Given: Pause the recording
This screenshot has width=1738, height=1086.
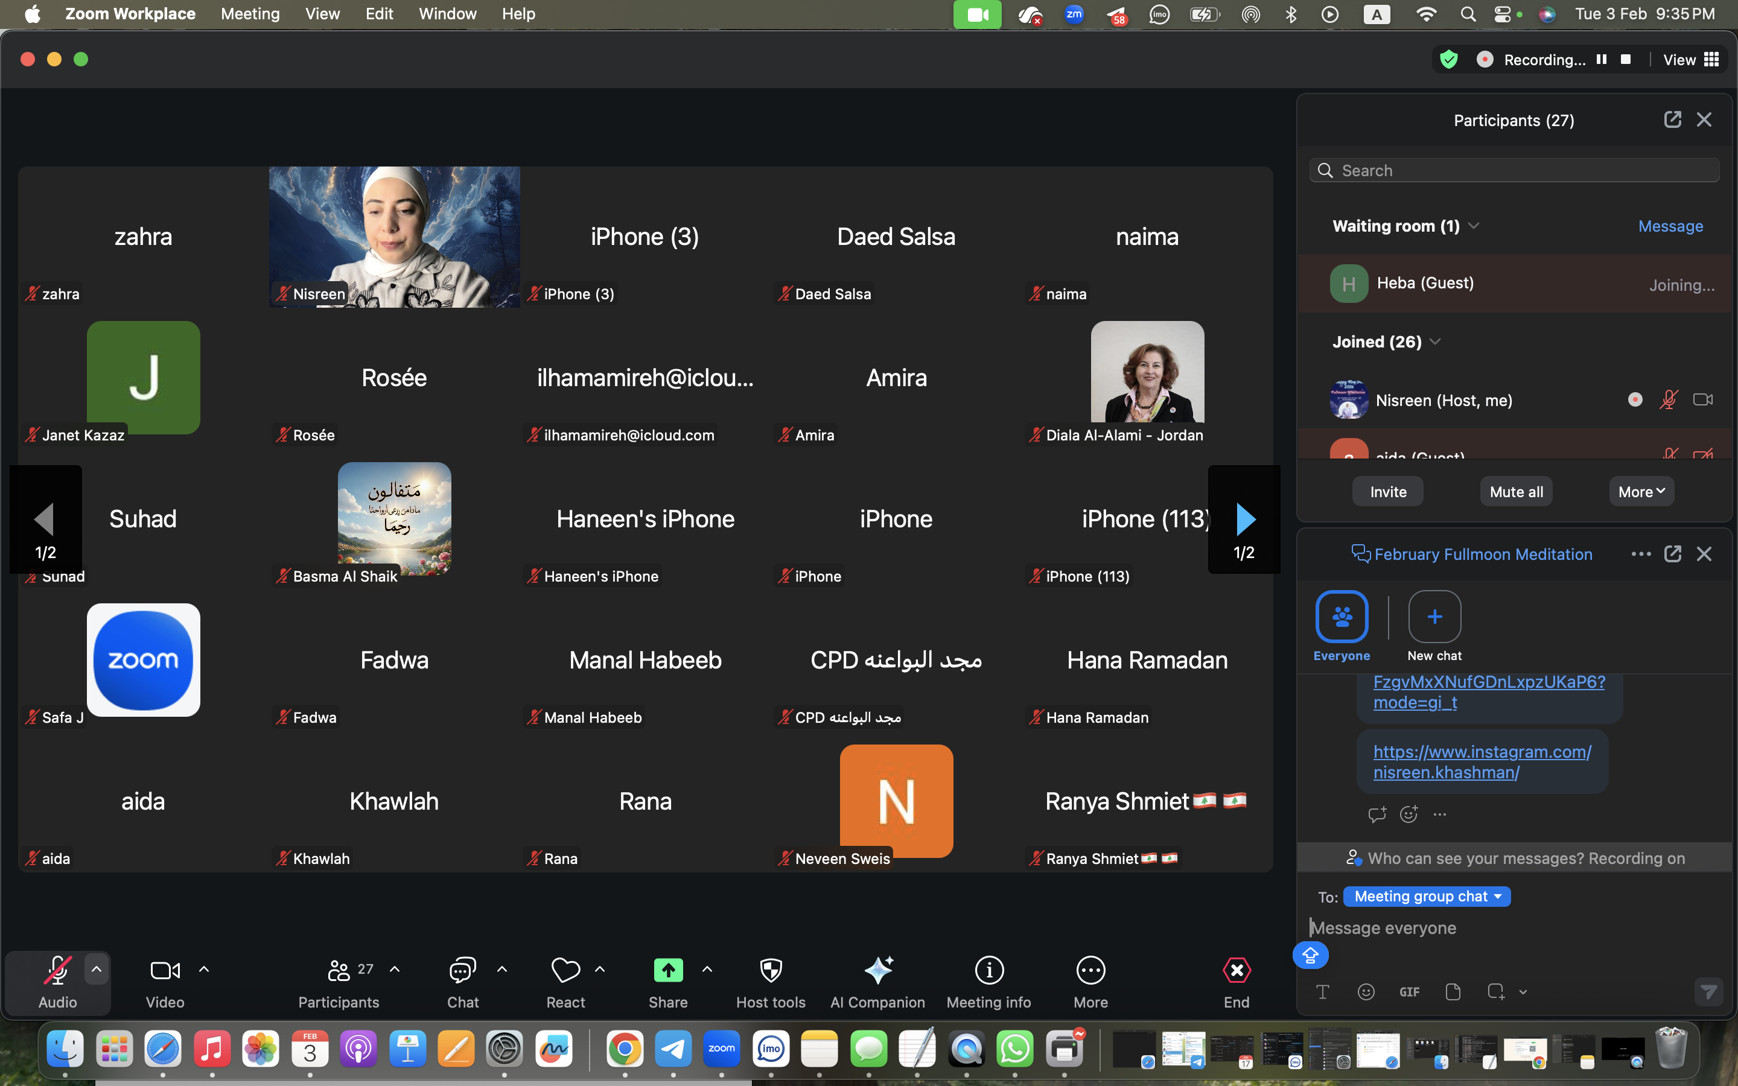Looking at the screenshot, I should point(1601,60).
